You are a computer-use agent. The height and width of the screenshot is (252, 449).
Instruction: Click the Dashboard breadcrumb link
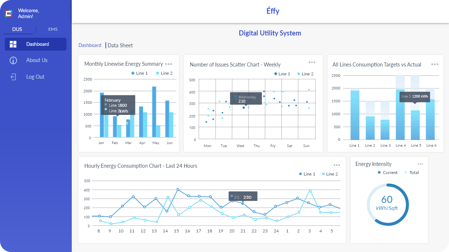[90, 45]
